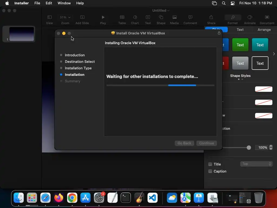Launch Firefox from the Dock
This screenshot has width=277, height=208.
click(59, 198)
